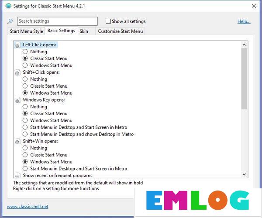Click the settings list scroll down arrow
This screenshot has width=262, height=218.
[244, 174]
